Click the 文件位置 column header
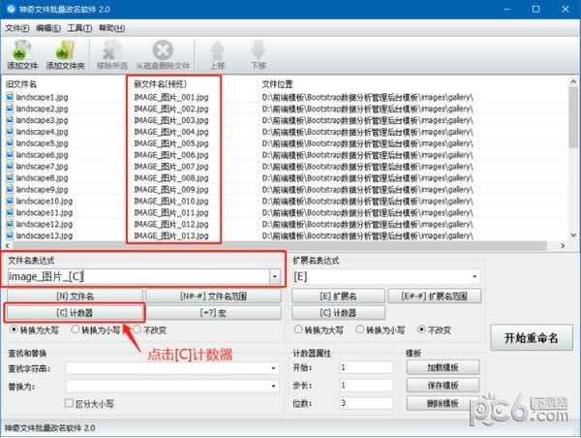 (x=277, y=84)
